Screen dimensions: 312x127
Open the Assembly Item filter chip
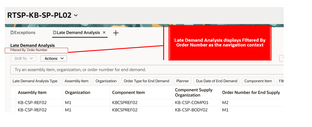[76, 81]
